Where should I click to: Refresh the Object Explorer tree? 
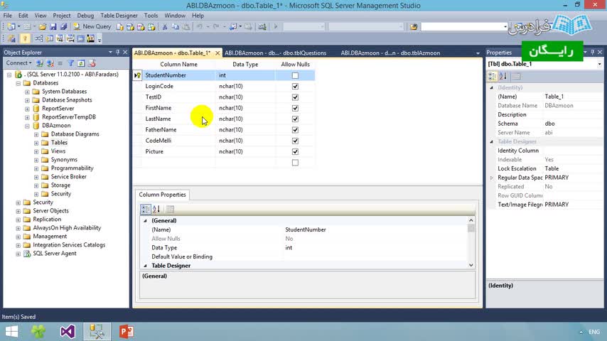point(81,63)
